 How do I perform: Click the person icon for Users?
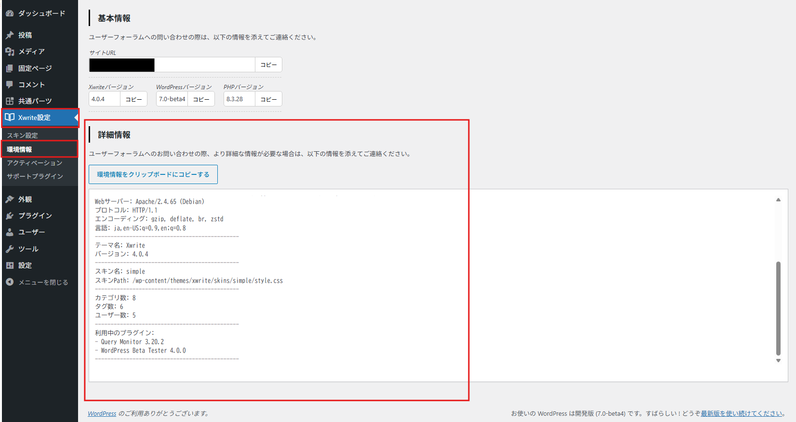click(x=10, y=232)
